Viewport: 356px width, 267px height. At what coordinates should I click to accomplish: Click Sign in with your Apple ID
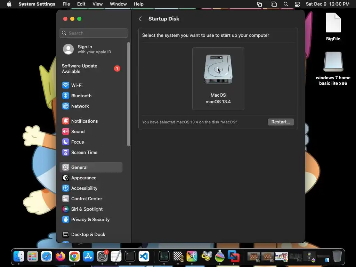tap(91, 49)
